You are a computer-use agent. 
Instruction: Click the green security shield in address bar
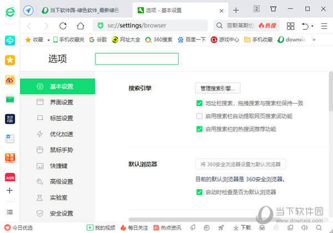[100, 26]
